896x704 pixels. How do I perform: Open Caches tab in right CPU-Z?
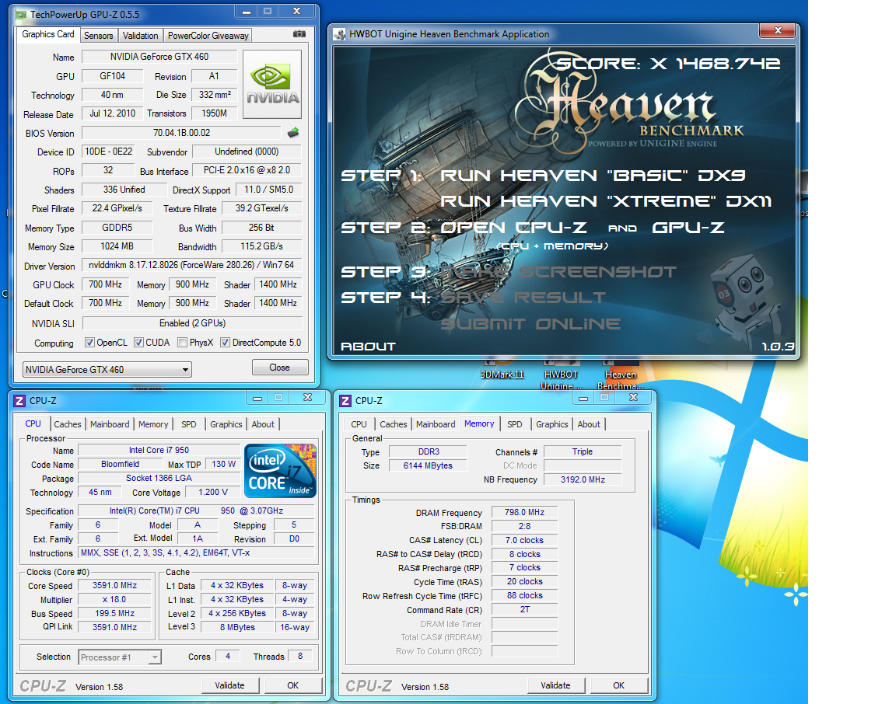click(393, 424)
